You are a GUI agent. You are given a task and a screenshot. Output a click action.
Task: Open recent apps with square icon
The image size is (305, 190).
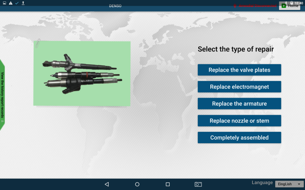(x=168, y=184)
